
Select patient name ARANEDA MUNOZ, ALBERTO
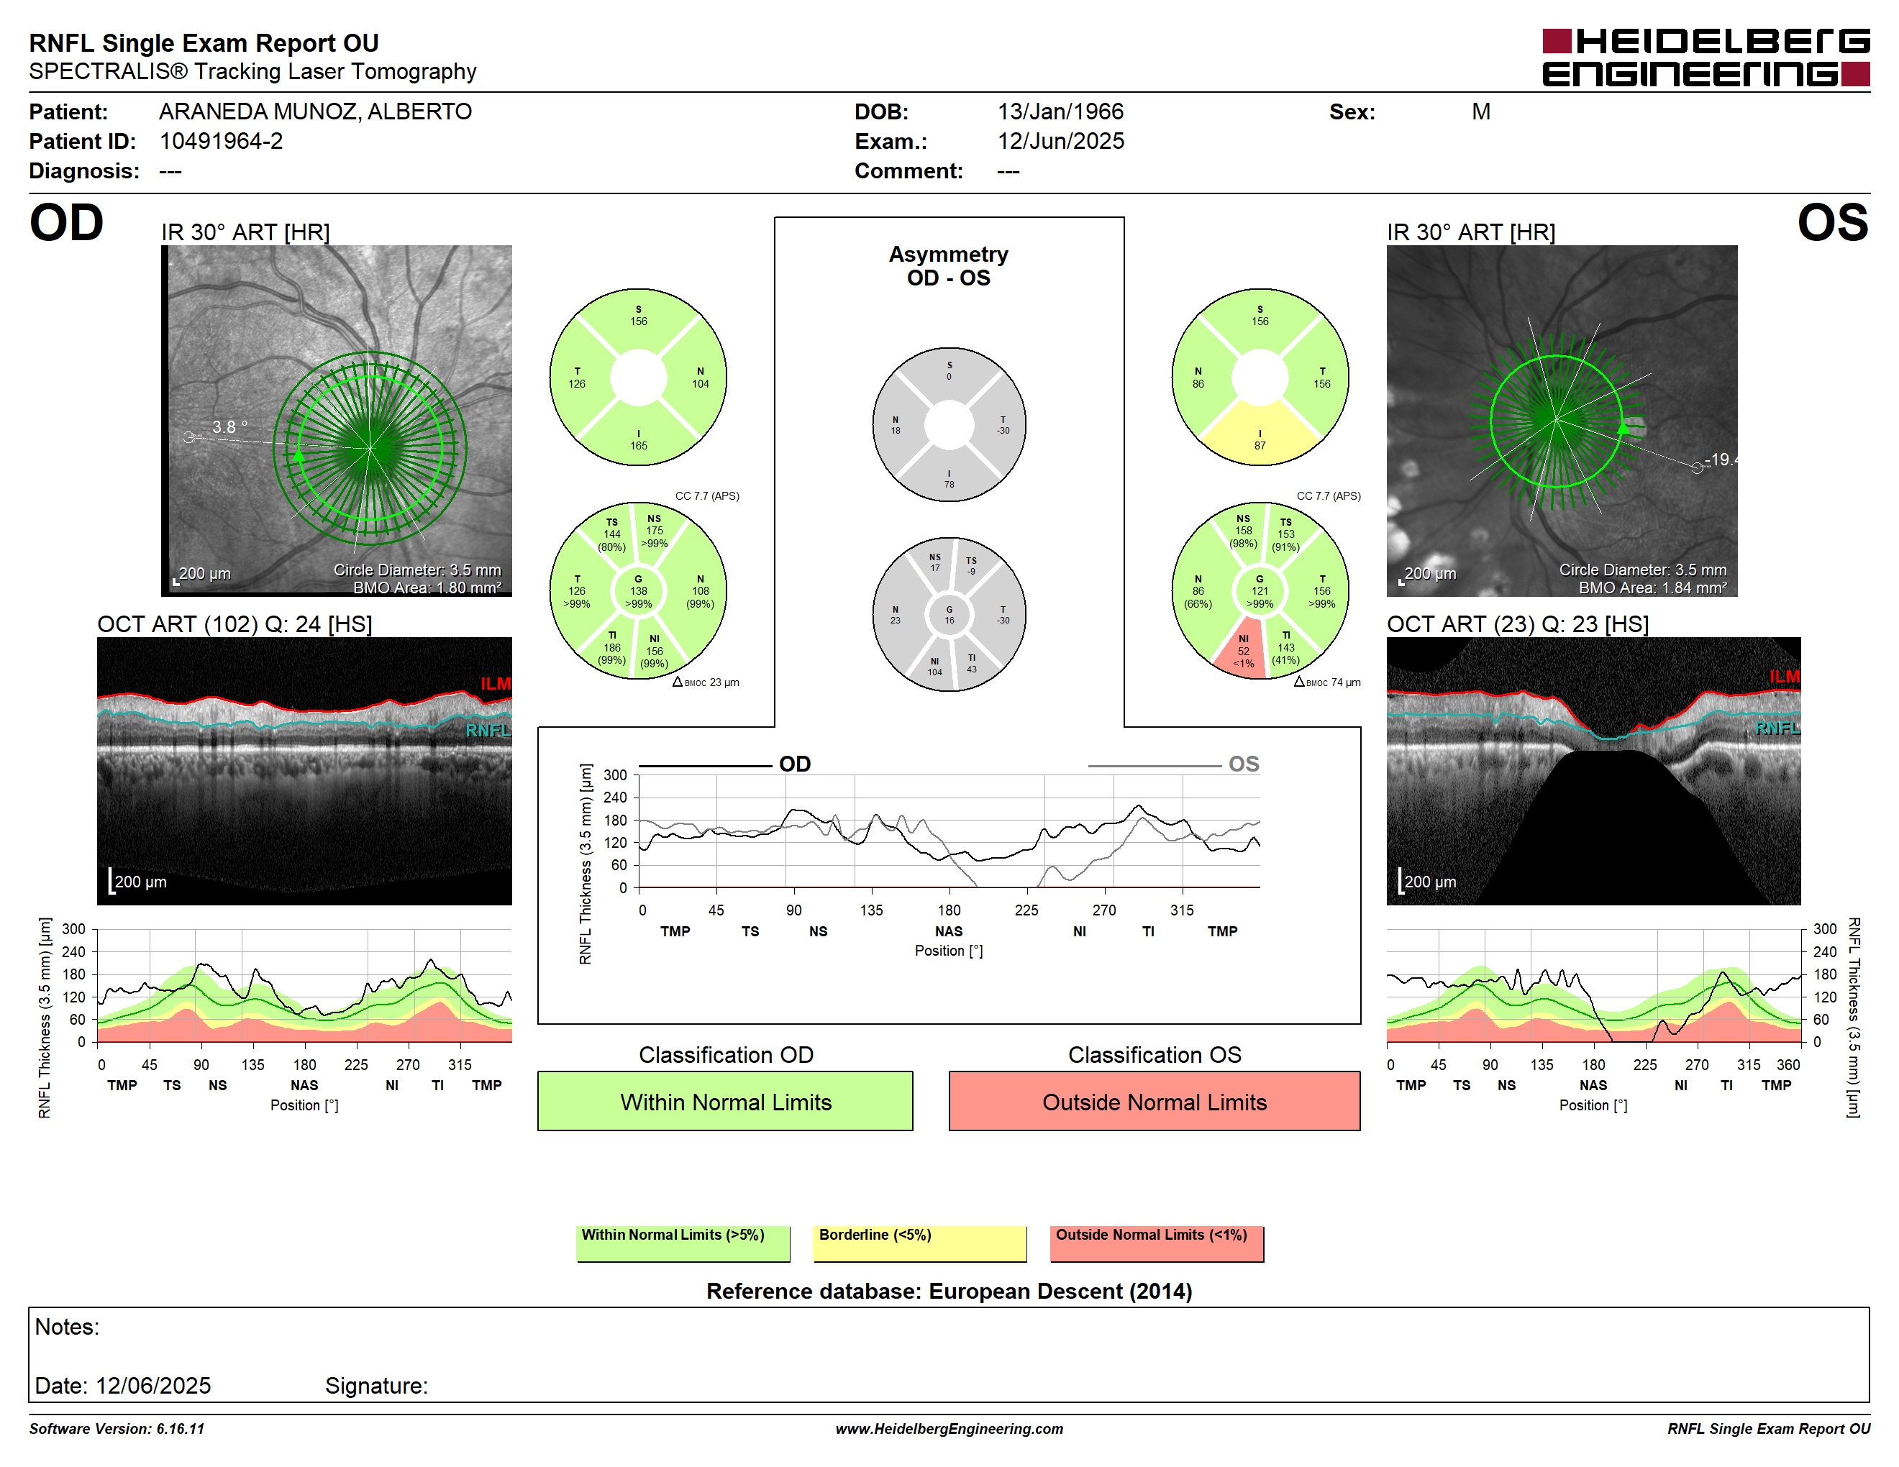tap(316, 111)
